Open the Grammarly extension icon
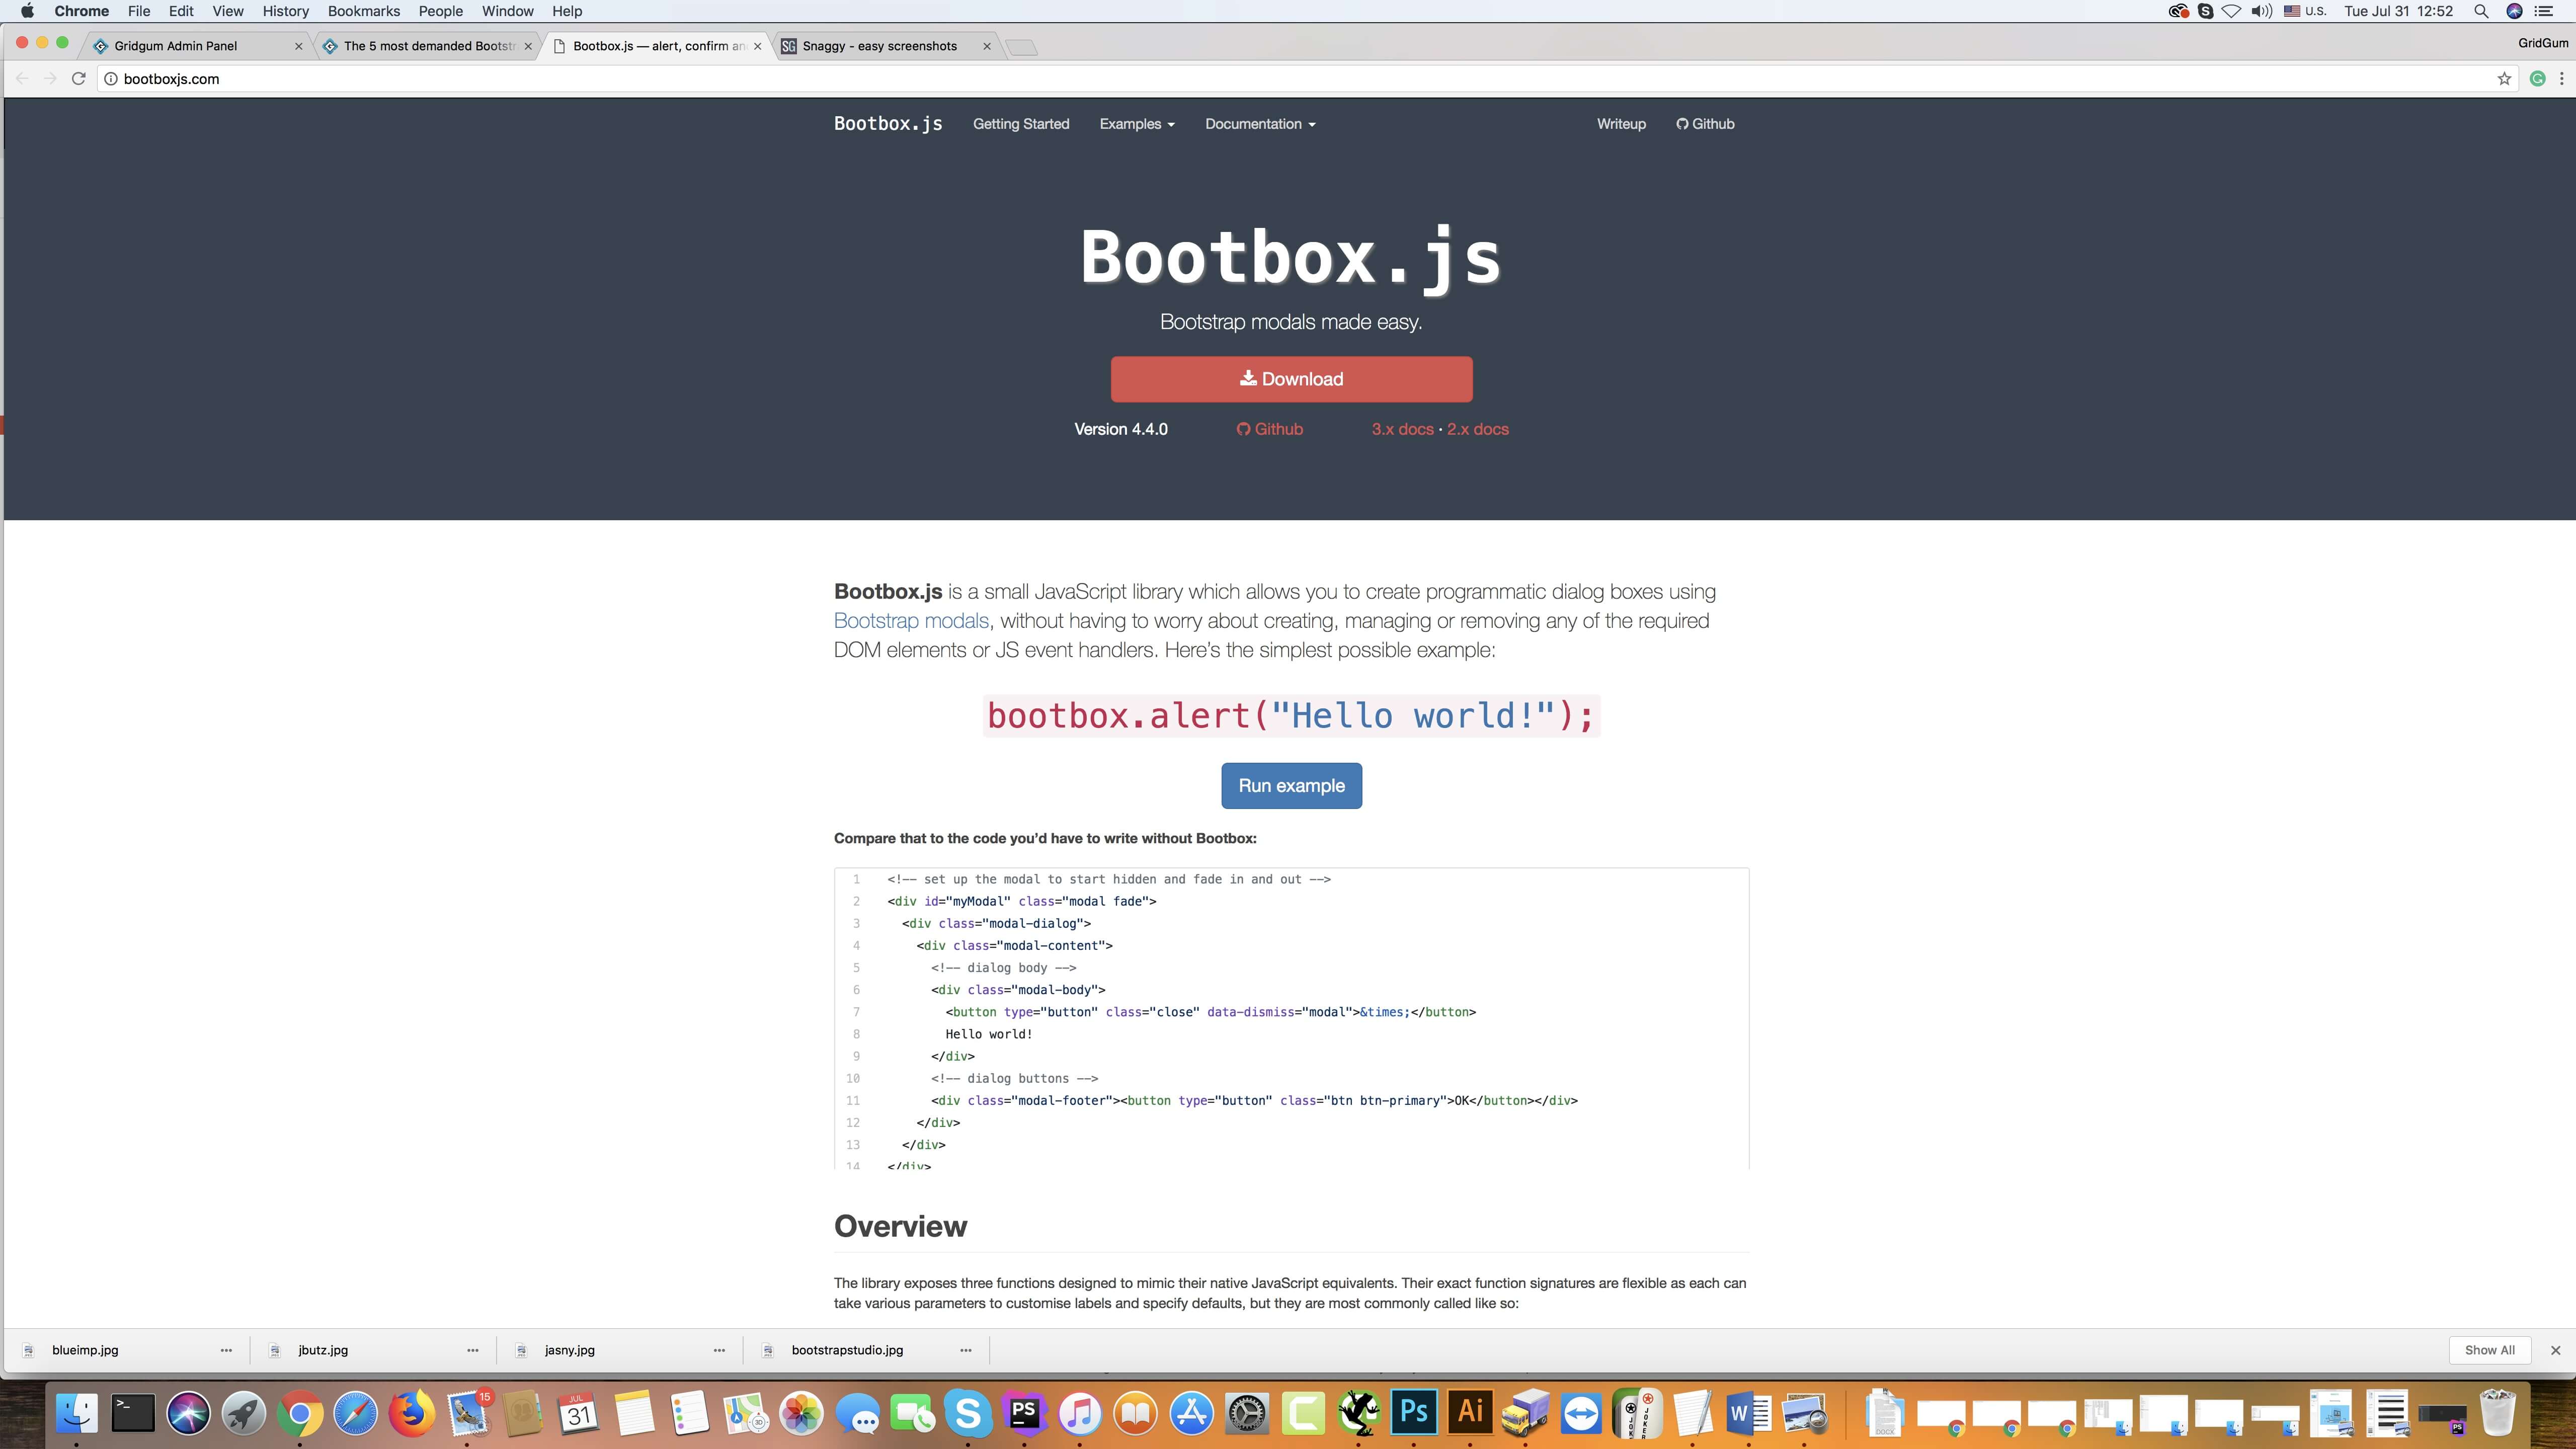The image size is (2576, 1449). tap(2537, 79)
